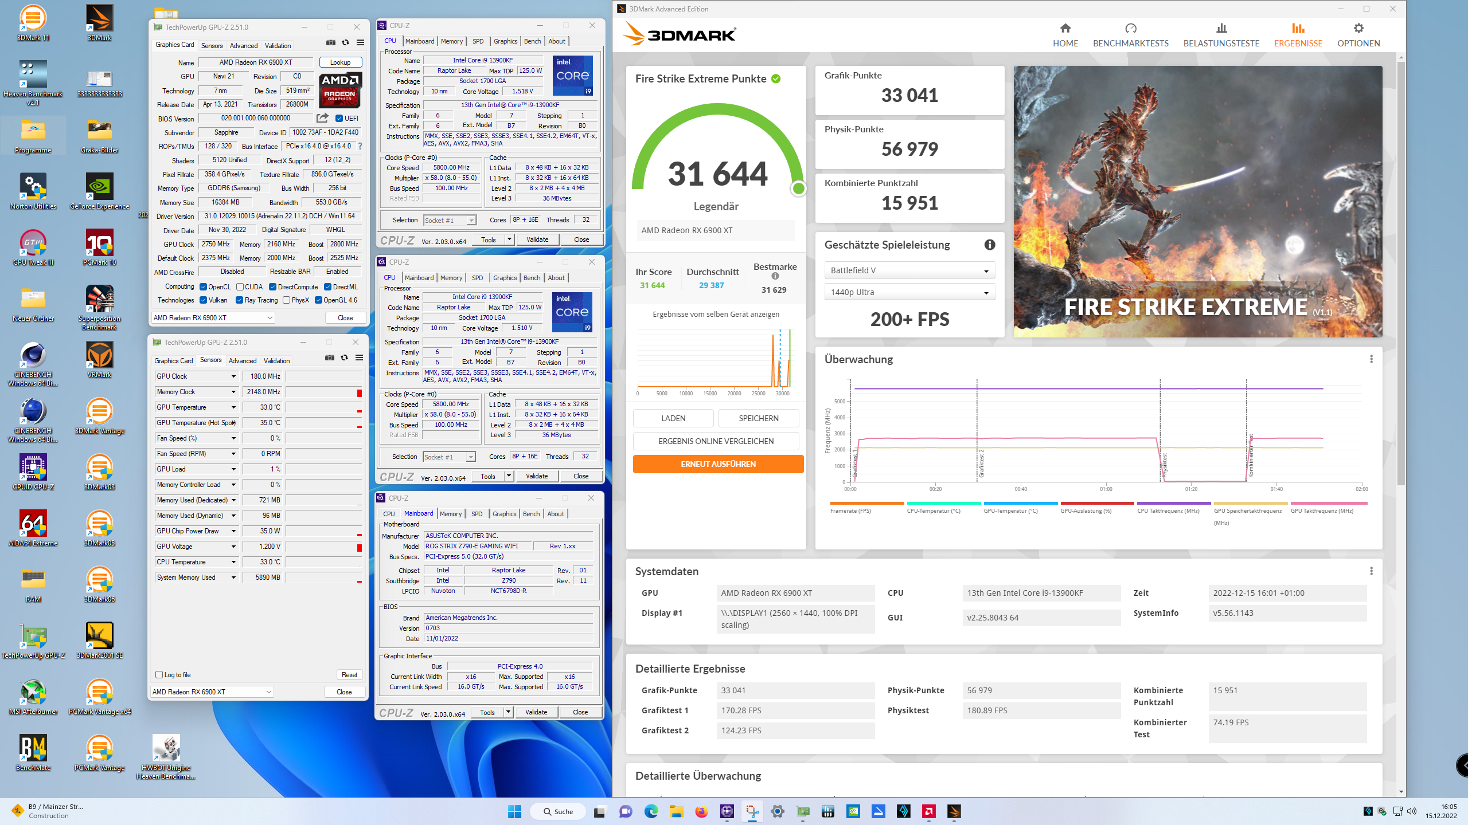1468x825 pixels.
Task: Open the 1440p Ultra resolution dropdown
Action: [909, 292]
